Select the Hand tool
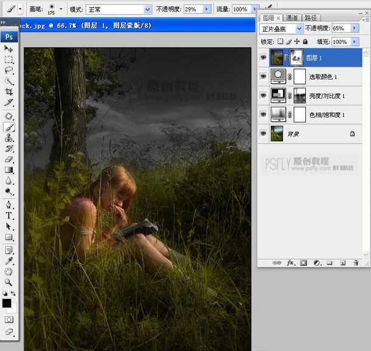The image size is (371, 351). point(9,272)
